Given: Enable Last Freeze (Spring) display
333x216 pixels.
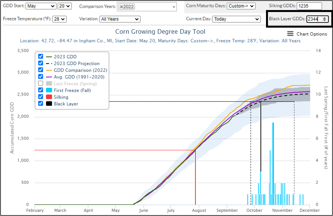Looking at the screenshot, I should (41, 83).
